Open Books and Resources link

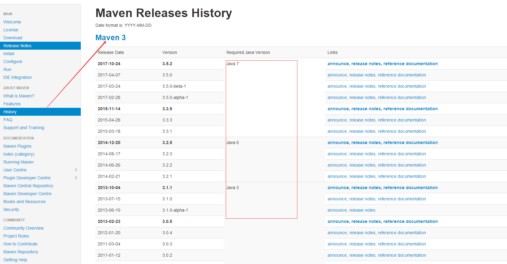pyautogui.click(x=24, y=202)
